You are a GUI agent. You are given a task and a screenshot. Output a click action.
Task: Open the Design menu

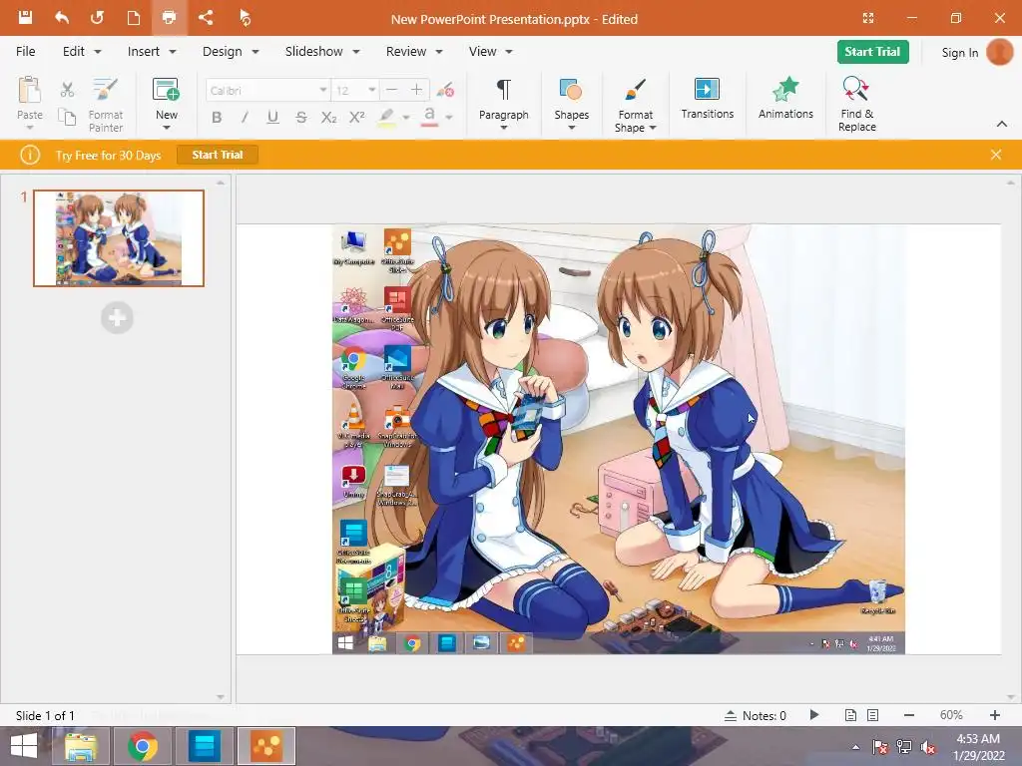[231, 52]
